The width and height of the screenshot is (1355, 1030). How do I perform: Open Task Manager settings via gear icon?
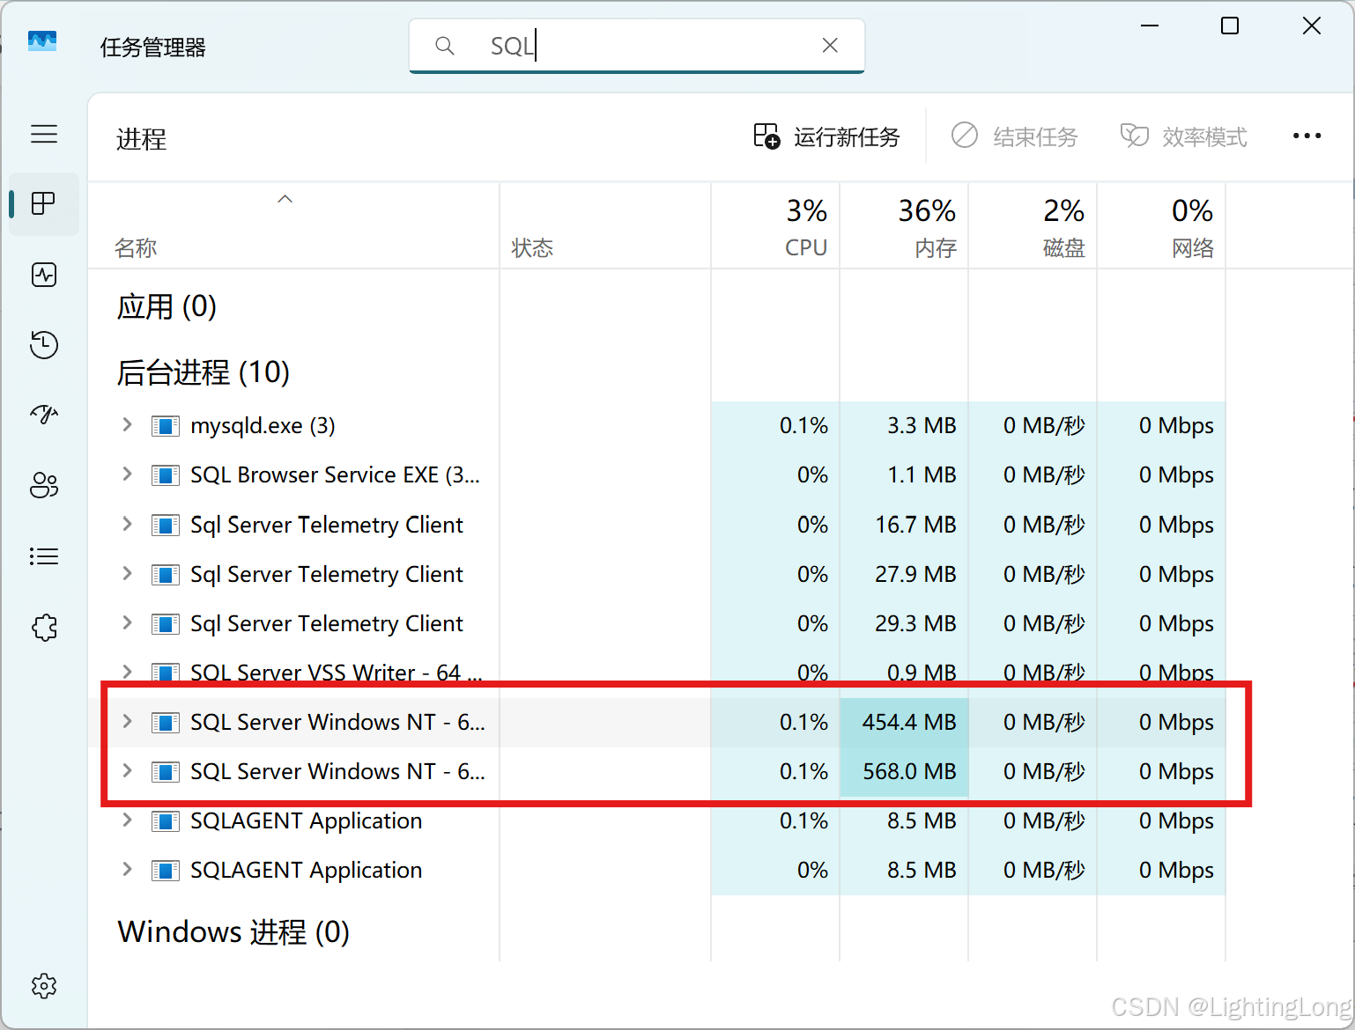(44, 986)
